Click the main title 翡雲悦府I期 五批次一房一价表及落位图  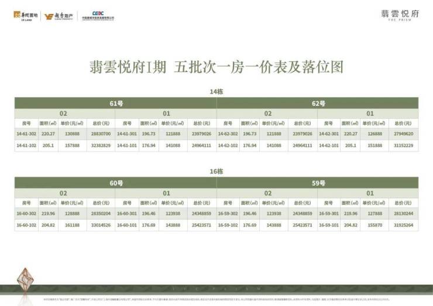(x=216, y=67)
